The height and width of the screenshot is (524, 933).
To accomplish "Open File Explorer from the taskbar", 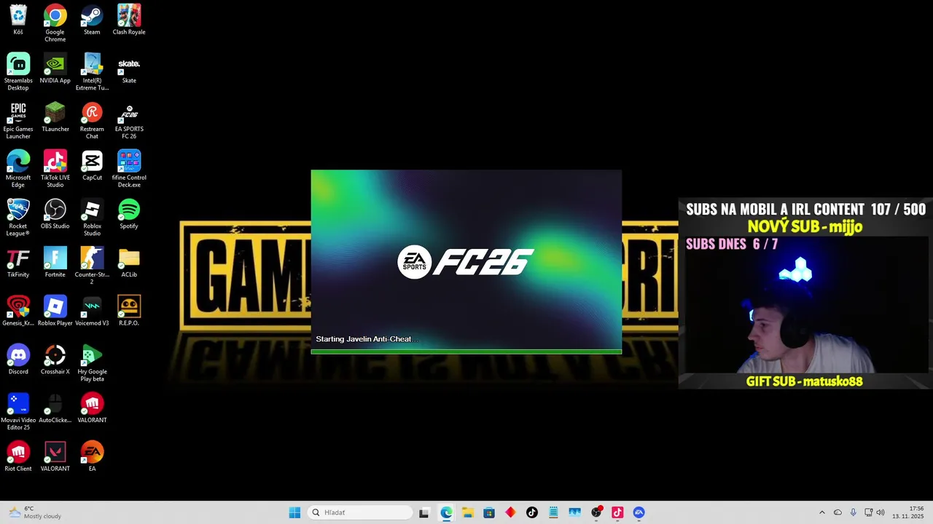I will tap(467, 512).
